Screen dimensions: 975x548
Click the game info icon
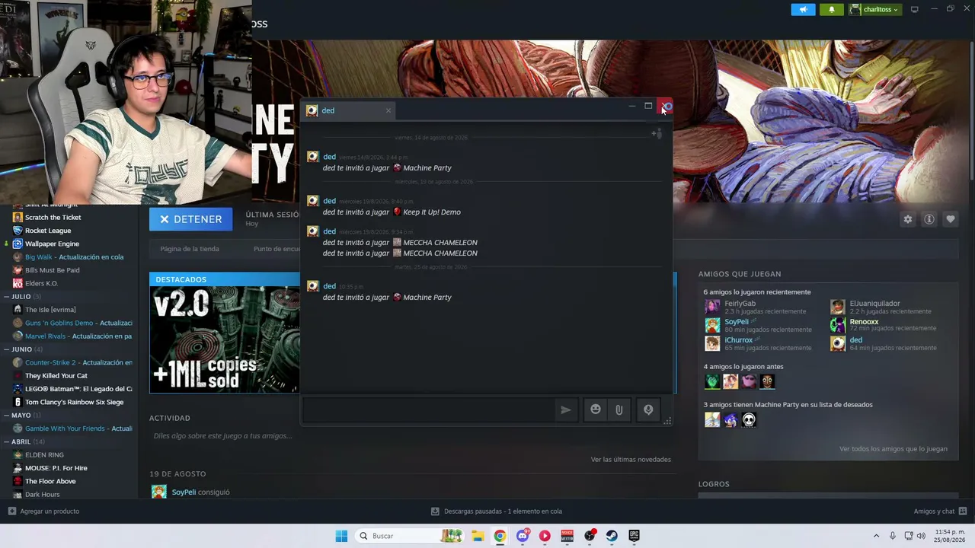pyautogui.click(x=929, y=219)
